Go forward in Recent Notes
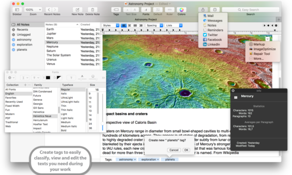292x175 pixels. (55, 10)
